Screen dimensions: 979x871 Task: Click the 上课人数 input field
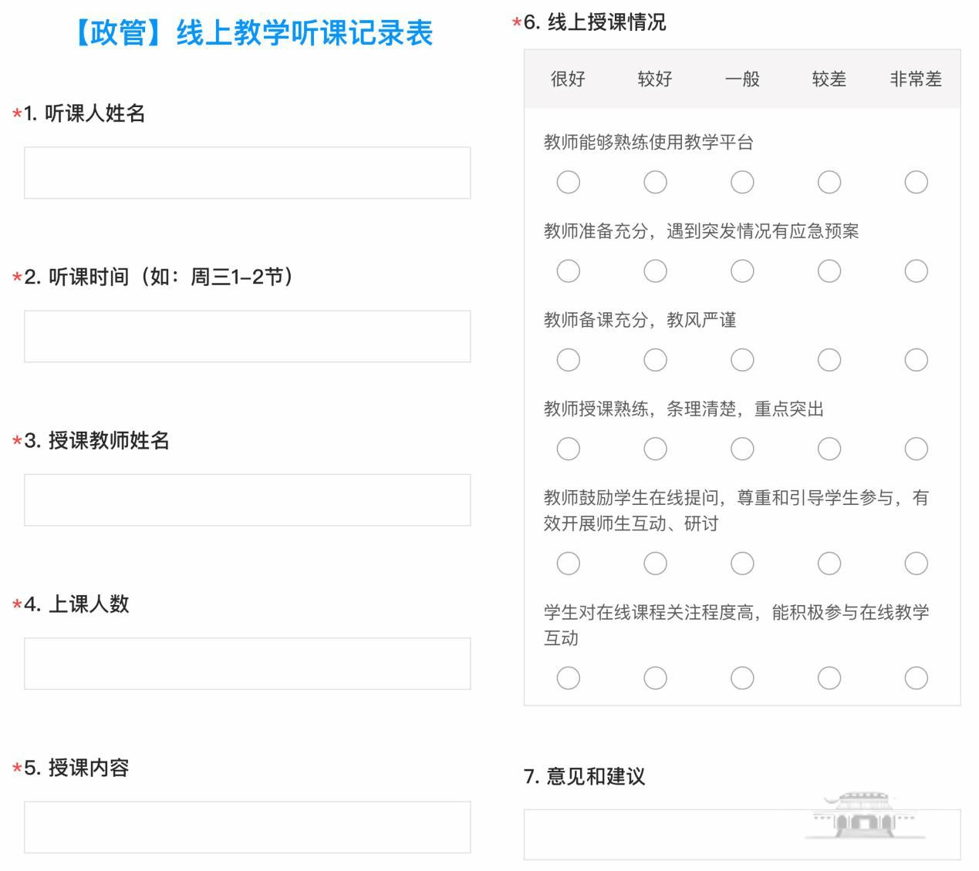coord(247,664)
